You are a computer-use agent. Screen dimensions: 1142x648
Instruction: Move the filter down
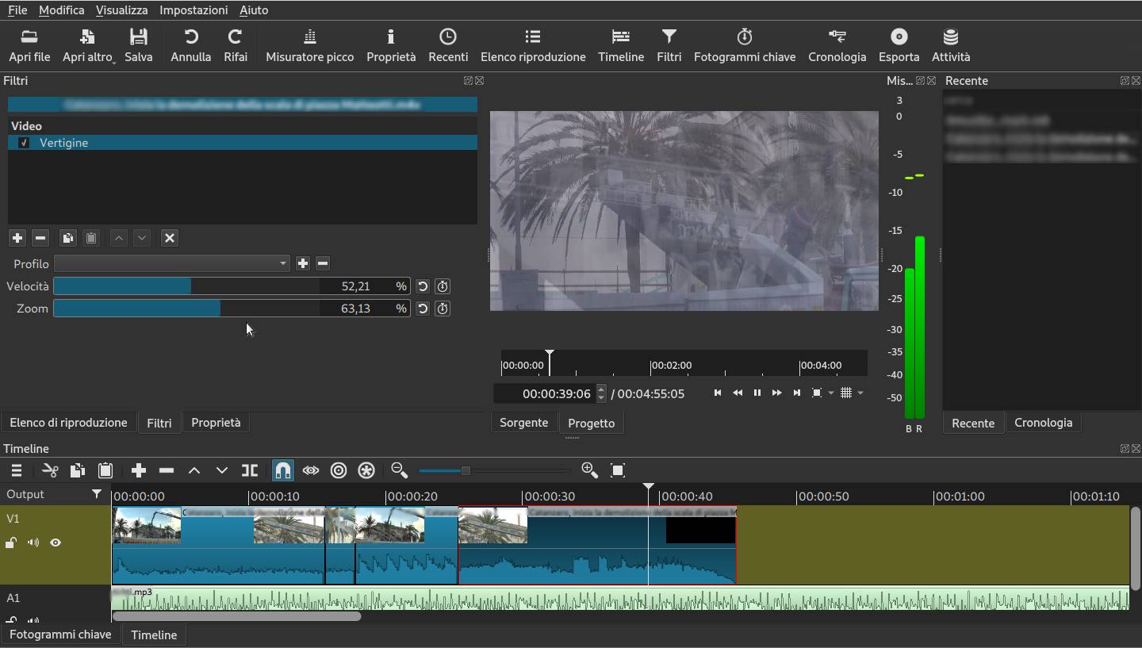tap(142, 238)
